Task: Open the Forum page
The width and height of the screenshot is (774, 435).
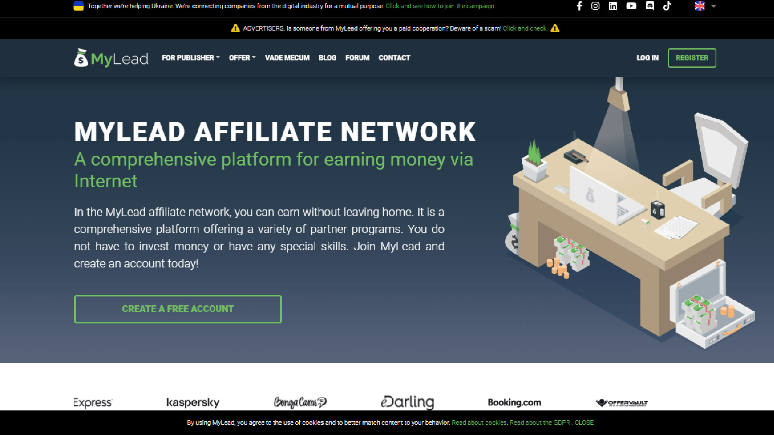Action: tap(357, 58)
